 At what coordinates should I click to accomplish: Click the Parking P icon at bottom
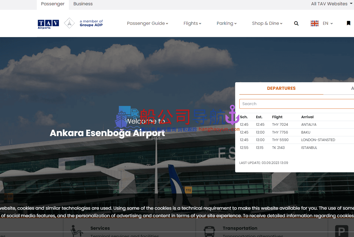click(x=341, y=231)
